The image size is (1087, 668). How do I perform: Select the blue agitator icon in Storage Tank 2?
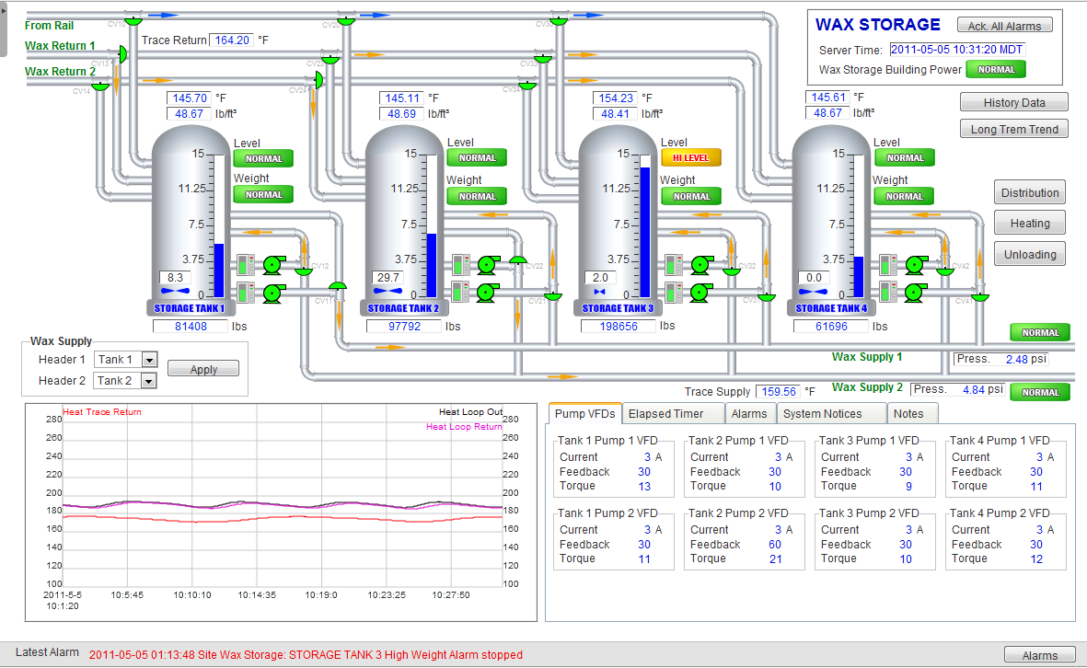(387, 291)
